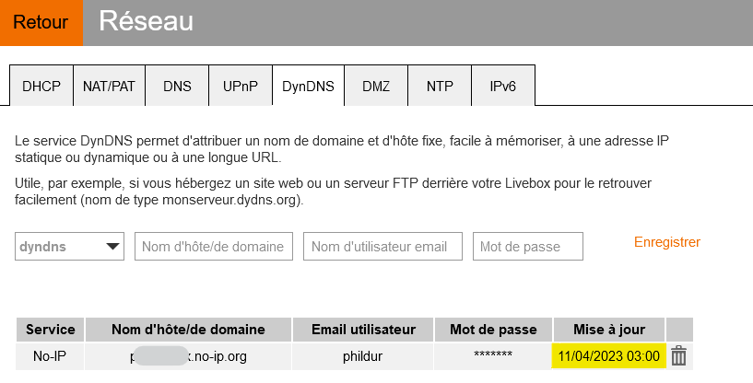Image resolution: width=753 pixels, height=383 pixels.
Task: Select the Mot de passe input field
Action: [x=528, y=247]
